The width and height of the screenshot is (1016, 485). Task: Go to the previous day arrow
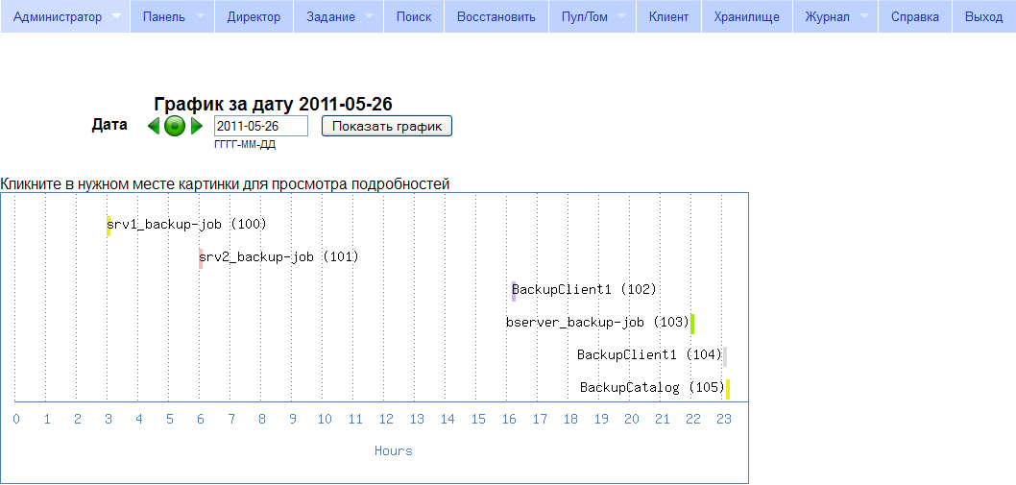154,126
